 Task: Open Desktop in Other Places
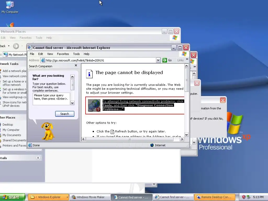pos(8,125)
